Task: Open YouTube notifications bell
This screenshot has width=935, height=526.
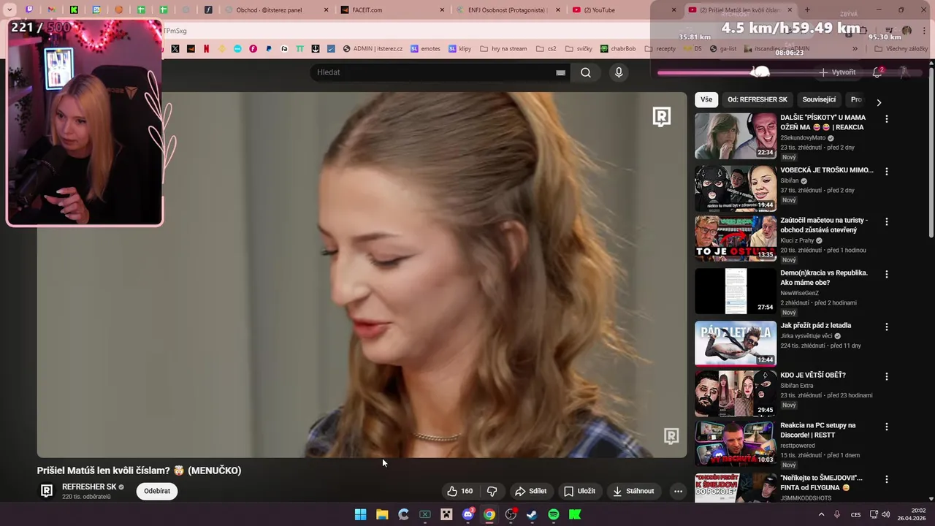Action: coord(877,72)
